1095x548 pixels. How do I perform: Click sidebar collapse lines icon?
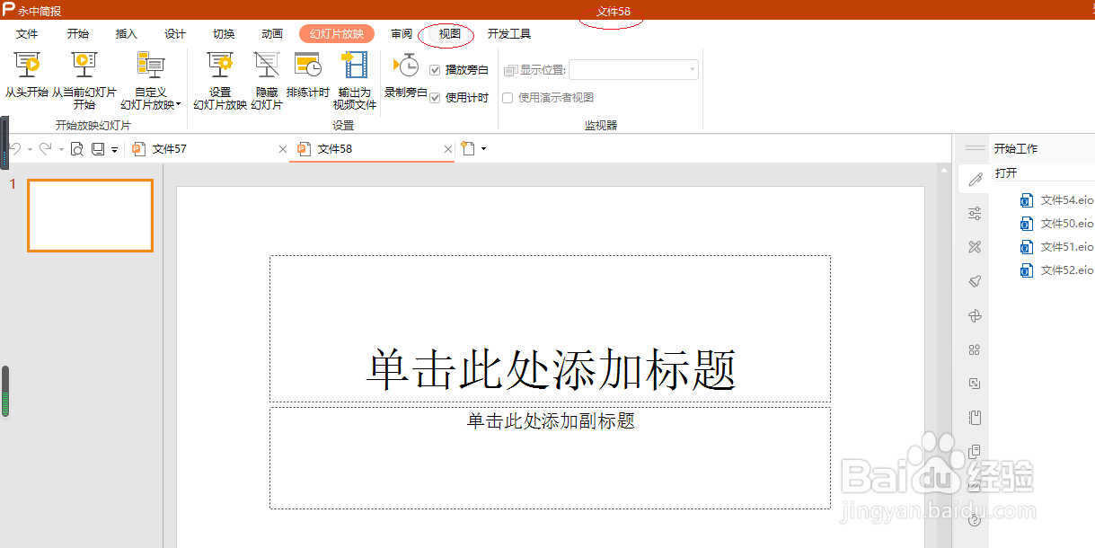(975, 147)
